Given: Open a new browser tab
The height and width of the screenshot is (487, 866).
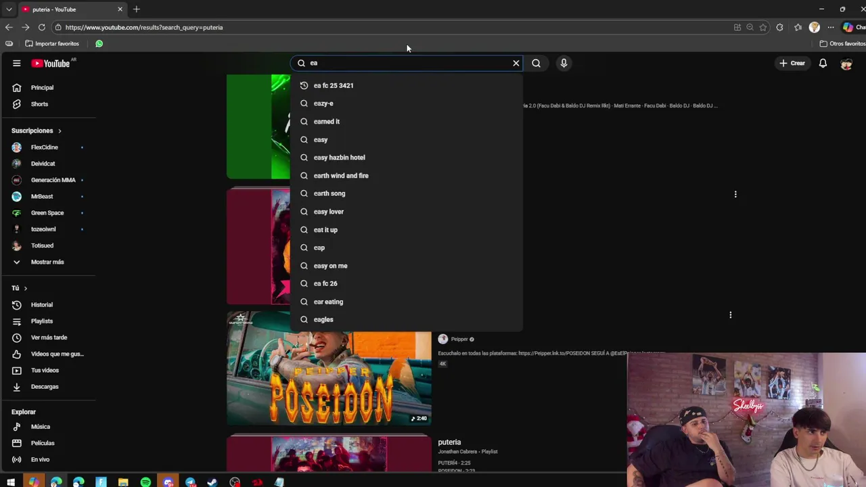Looking at the screenshot, I should coord(136,9).
